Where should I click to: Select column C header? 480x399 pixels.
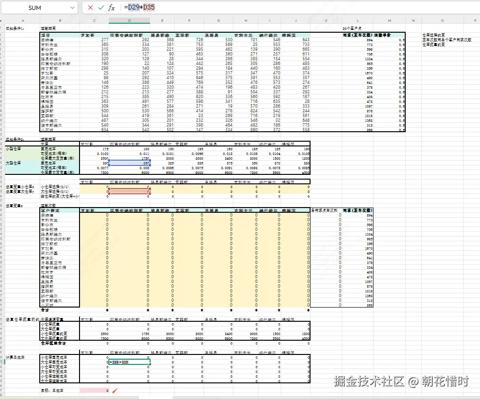coord(94,20)
